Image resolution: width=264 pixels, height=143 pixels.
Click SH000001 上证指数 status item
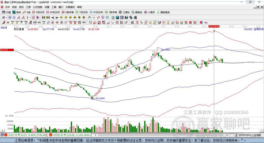click(248, 135)
